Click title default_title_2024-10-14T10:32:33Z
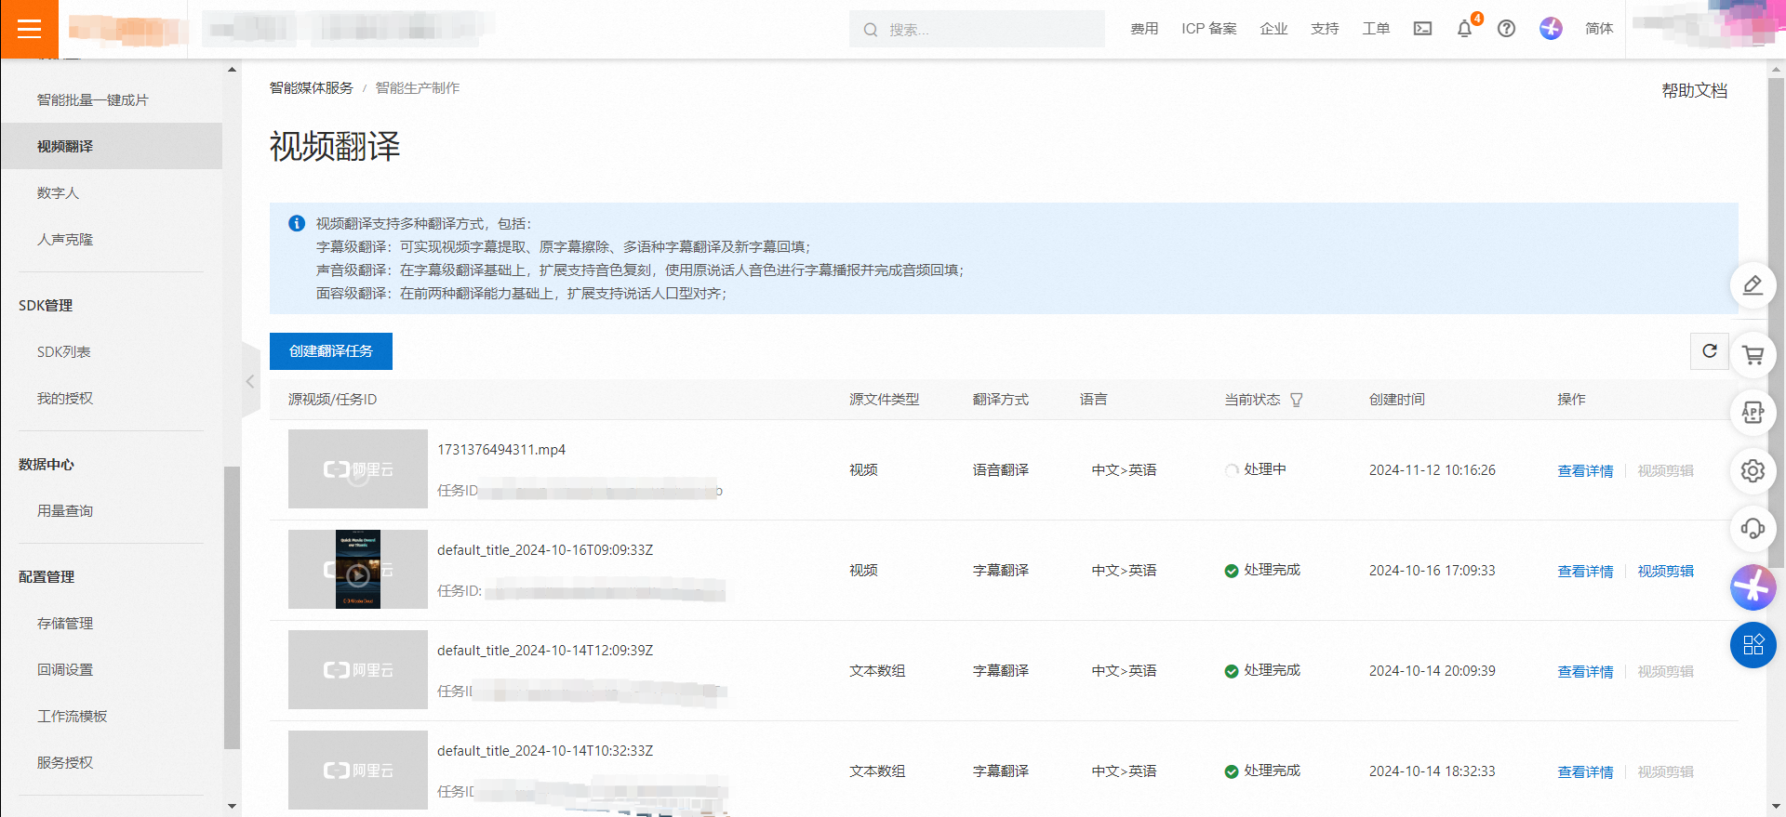 [545, 751]
